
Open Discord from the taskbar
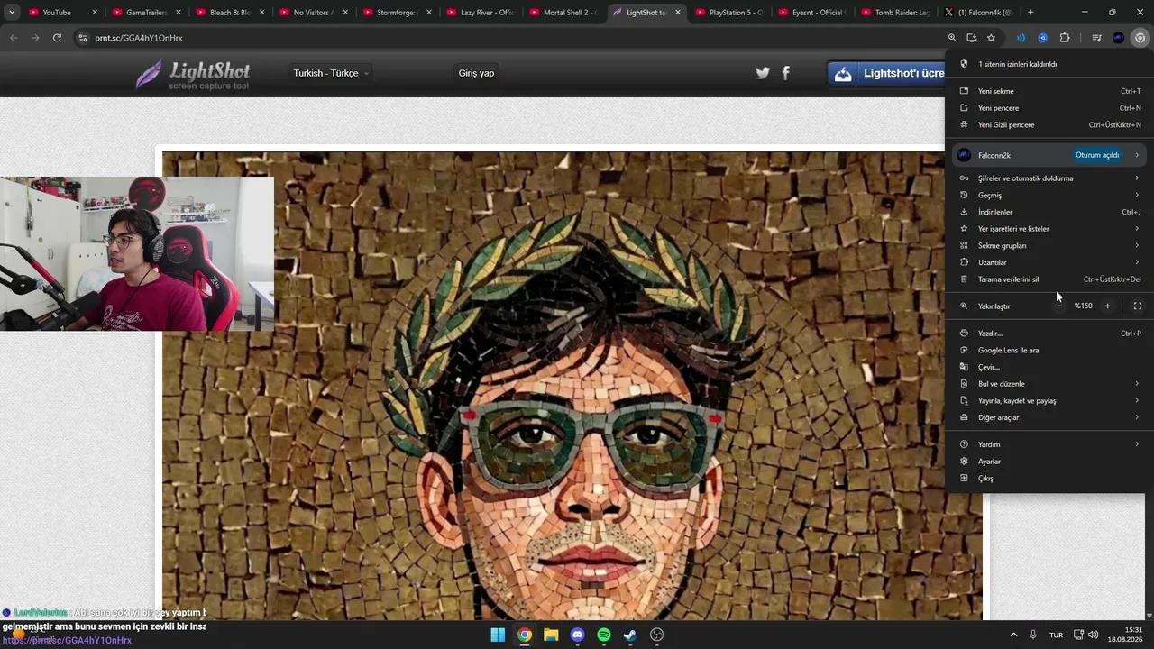tap(578, 635)
